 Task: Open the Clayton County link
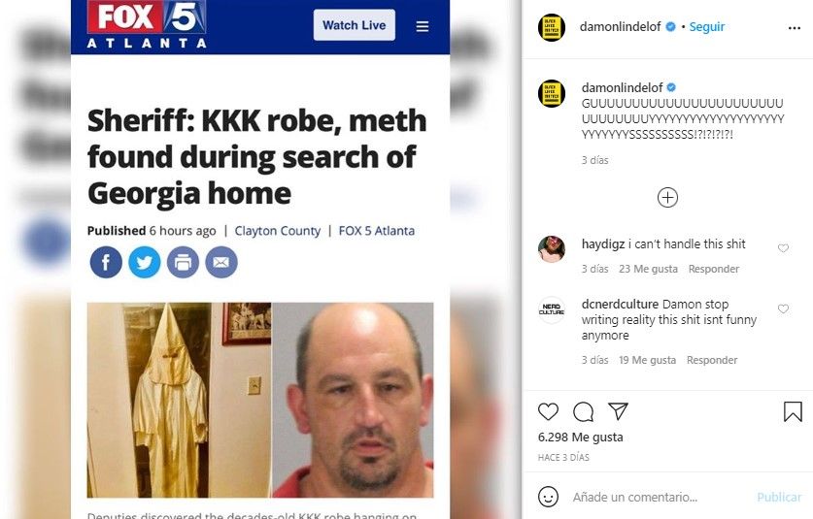point(278,231)
